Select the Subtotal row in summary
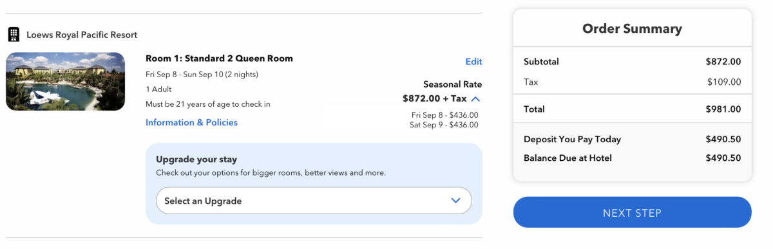This screenshot has width=773, height=249. coord(632,62)
